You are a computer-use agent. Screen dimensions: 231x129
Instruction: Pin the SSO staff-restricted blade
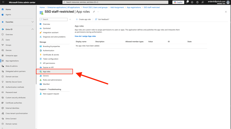pos(94,12)
